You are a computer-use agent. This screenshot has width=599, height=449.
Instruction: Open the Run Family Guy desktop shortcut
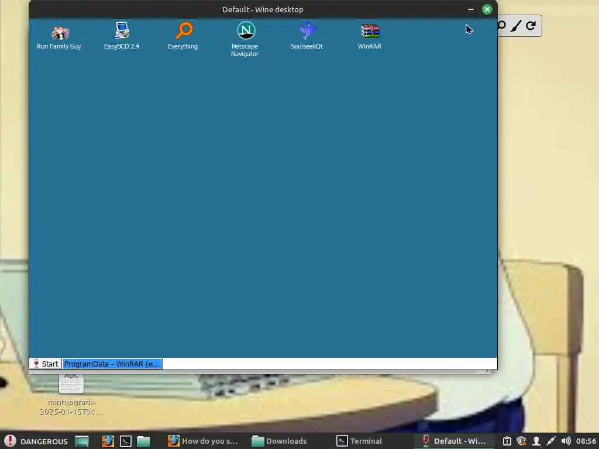(59, 37)
